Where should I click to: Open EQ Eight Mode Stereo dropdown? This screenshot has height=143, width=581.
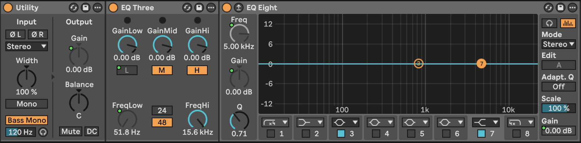tap(559, 44)
